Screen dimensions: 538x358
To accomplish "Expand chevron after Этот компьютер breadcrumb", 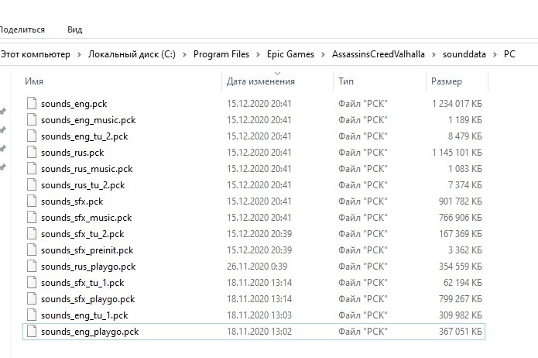I will (79, 54).
